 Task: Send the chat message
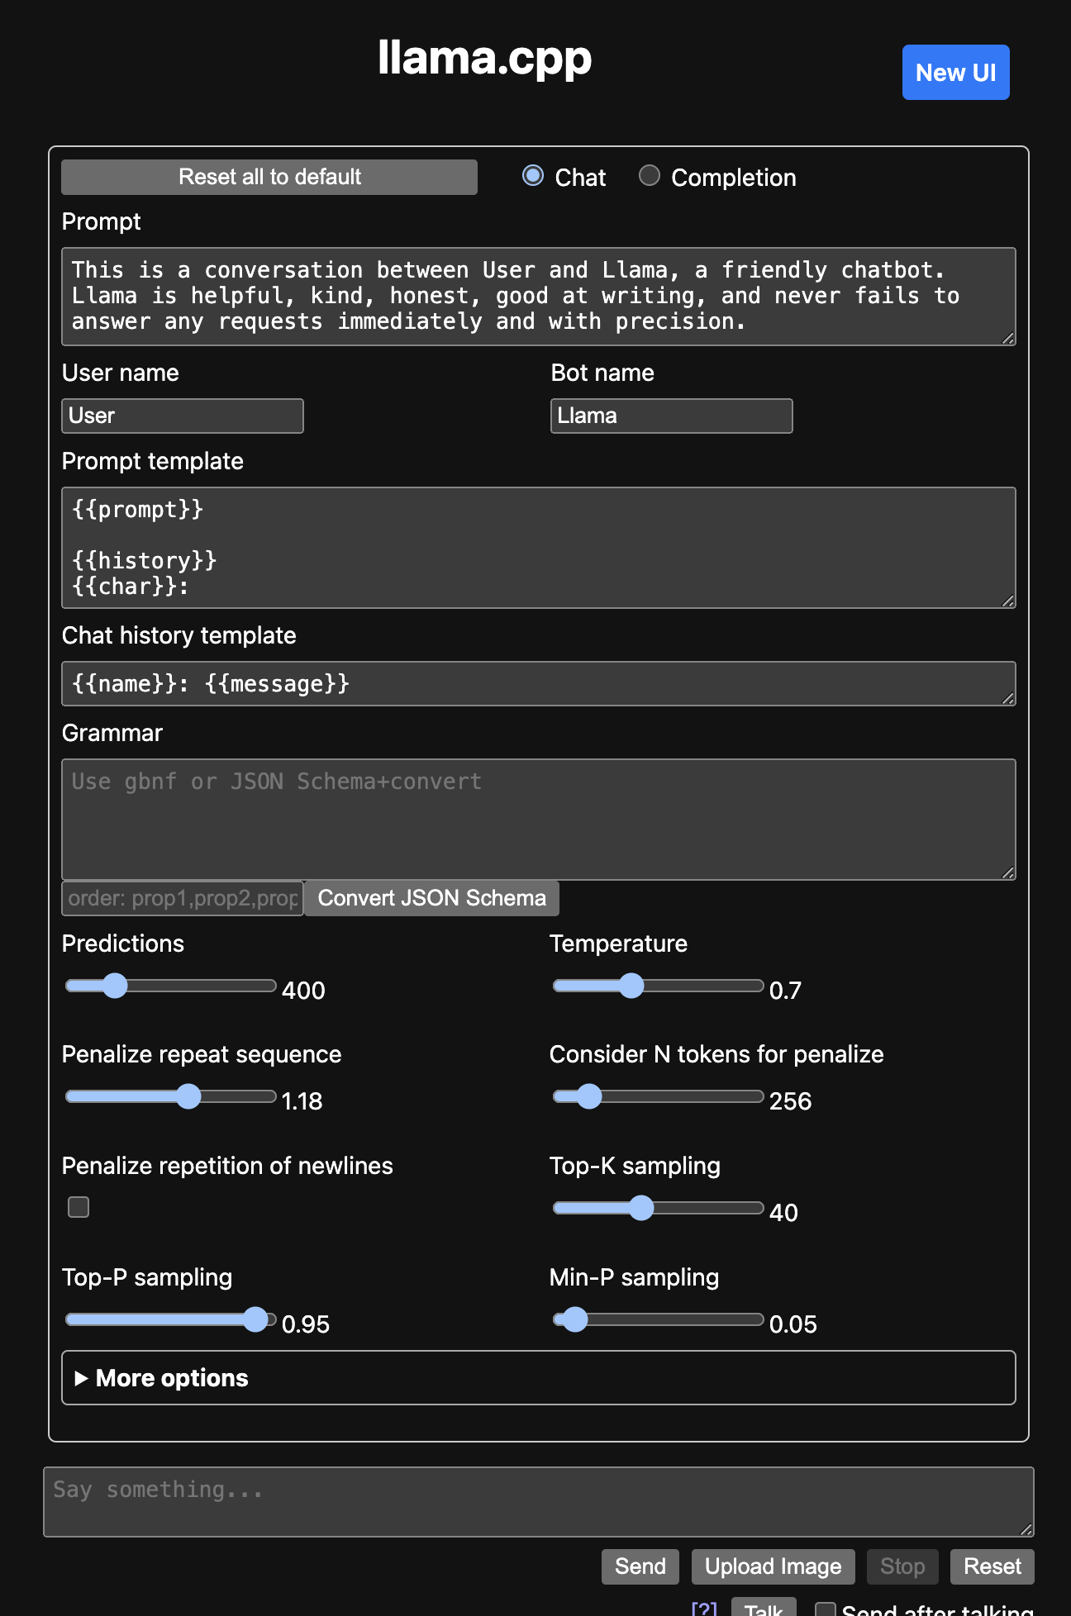tap(640, 1566)
